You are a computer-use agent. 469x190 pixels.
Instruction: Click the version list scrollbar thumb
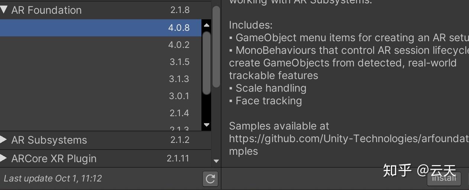207,63
